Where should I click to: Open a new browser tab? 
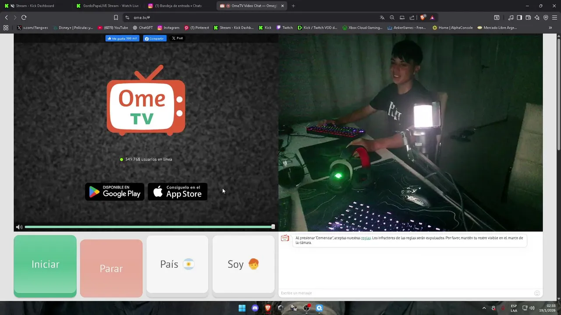click(x=293, y=6)
